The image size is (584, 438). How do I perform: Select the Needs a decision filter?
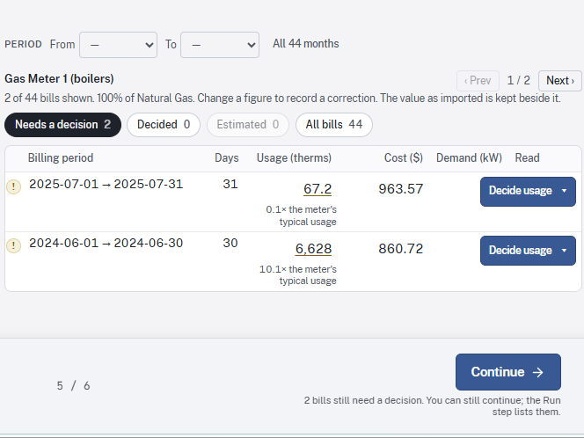click(x=63, y=125)
